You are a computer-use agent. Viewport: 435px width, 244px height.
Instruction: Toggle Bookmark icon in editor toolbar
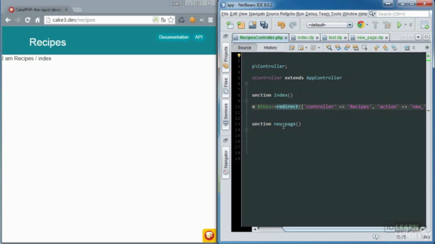[x=394, y=47]
